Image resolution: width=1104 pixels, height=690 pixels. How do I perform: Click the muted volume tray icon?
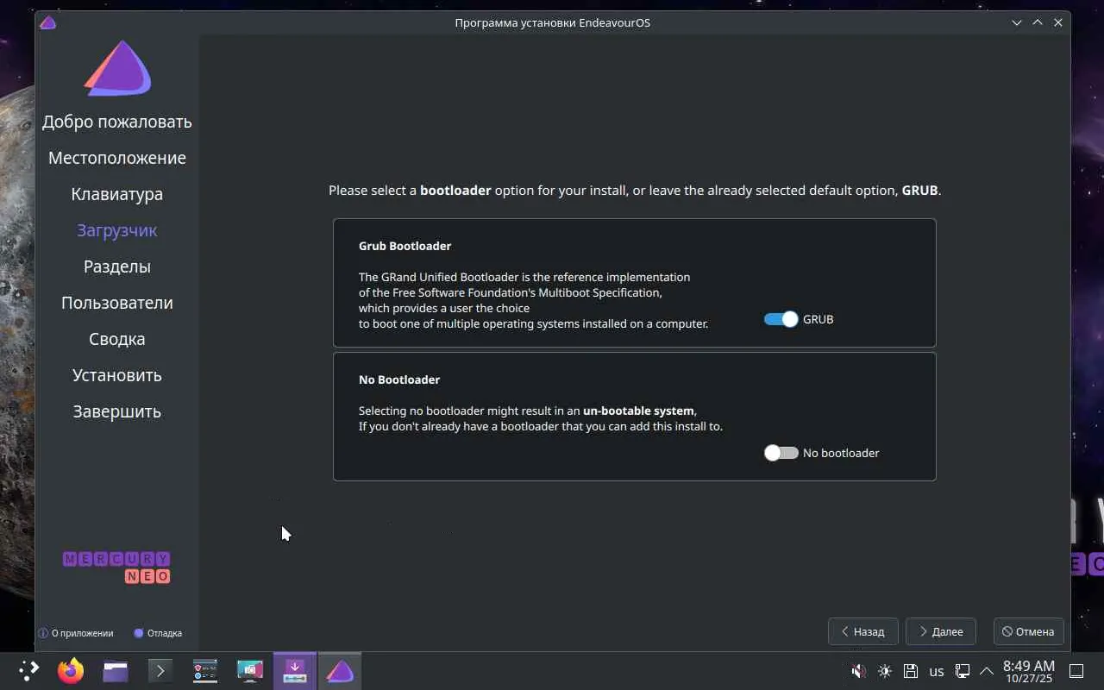pyautogui.click(x=858, y=671)
